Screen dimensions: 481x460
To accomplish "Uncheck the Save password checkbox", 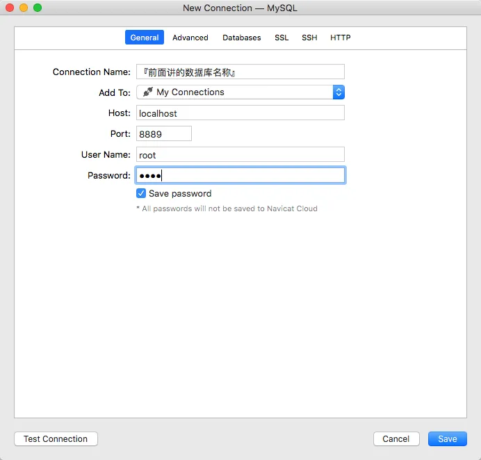I will (x=141, y=193).
